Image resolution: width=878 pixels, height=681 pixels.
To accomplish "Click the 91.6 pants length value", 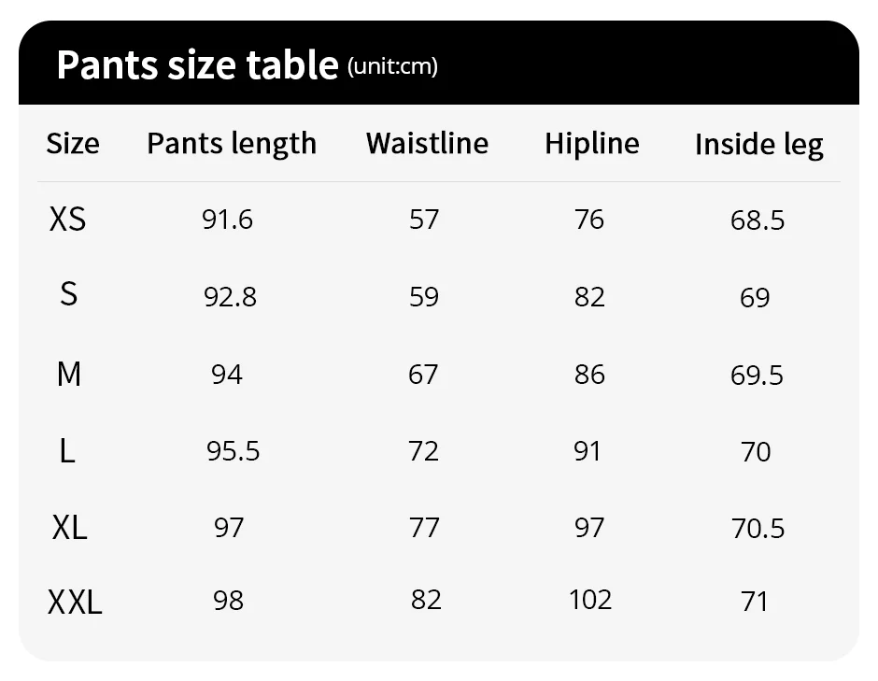I will click(x=227, y=220).
